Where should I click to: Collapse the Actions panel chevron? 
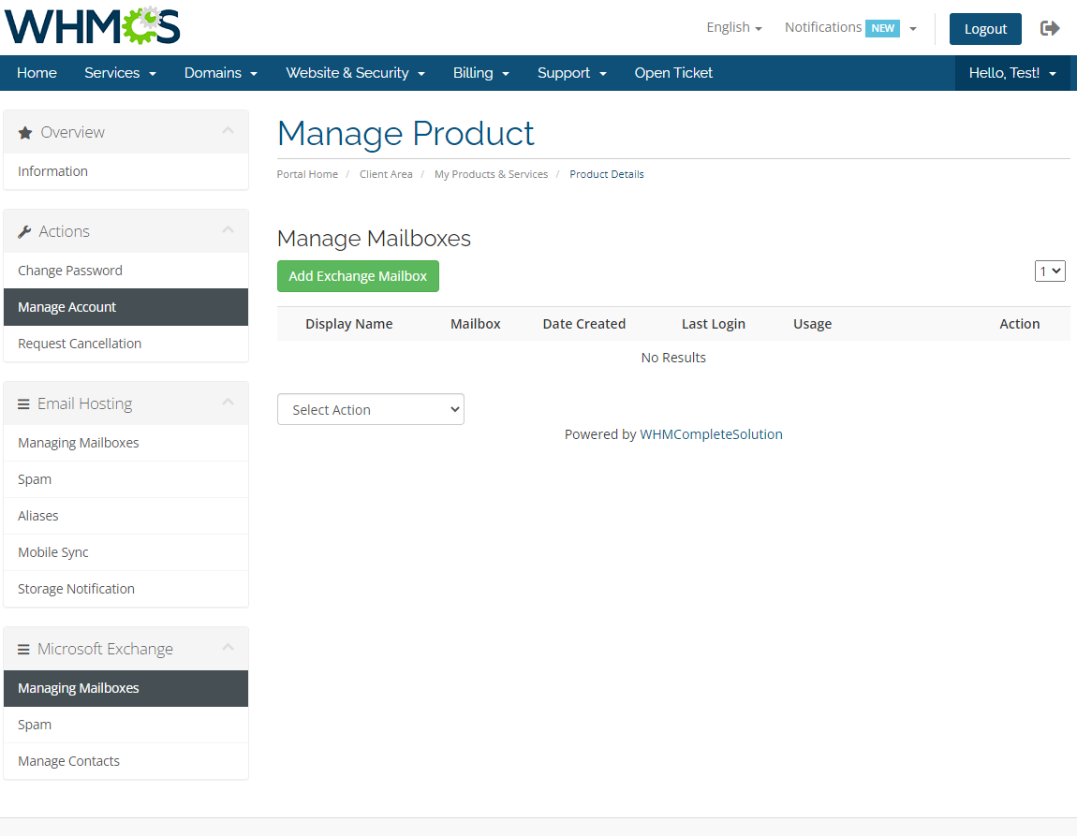pyautogui.click(x=228, y=230)
